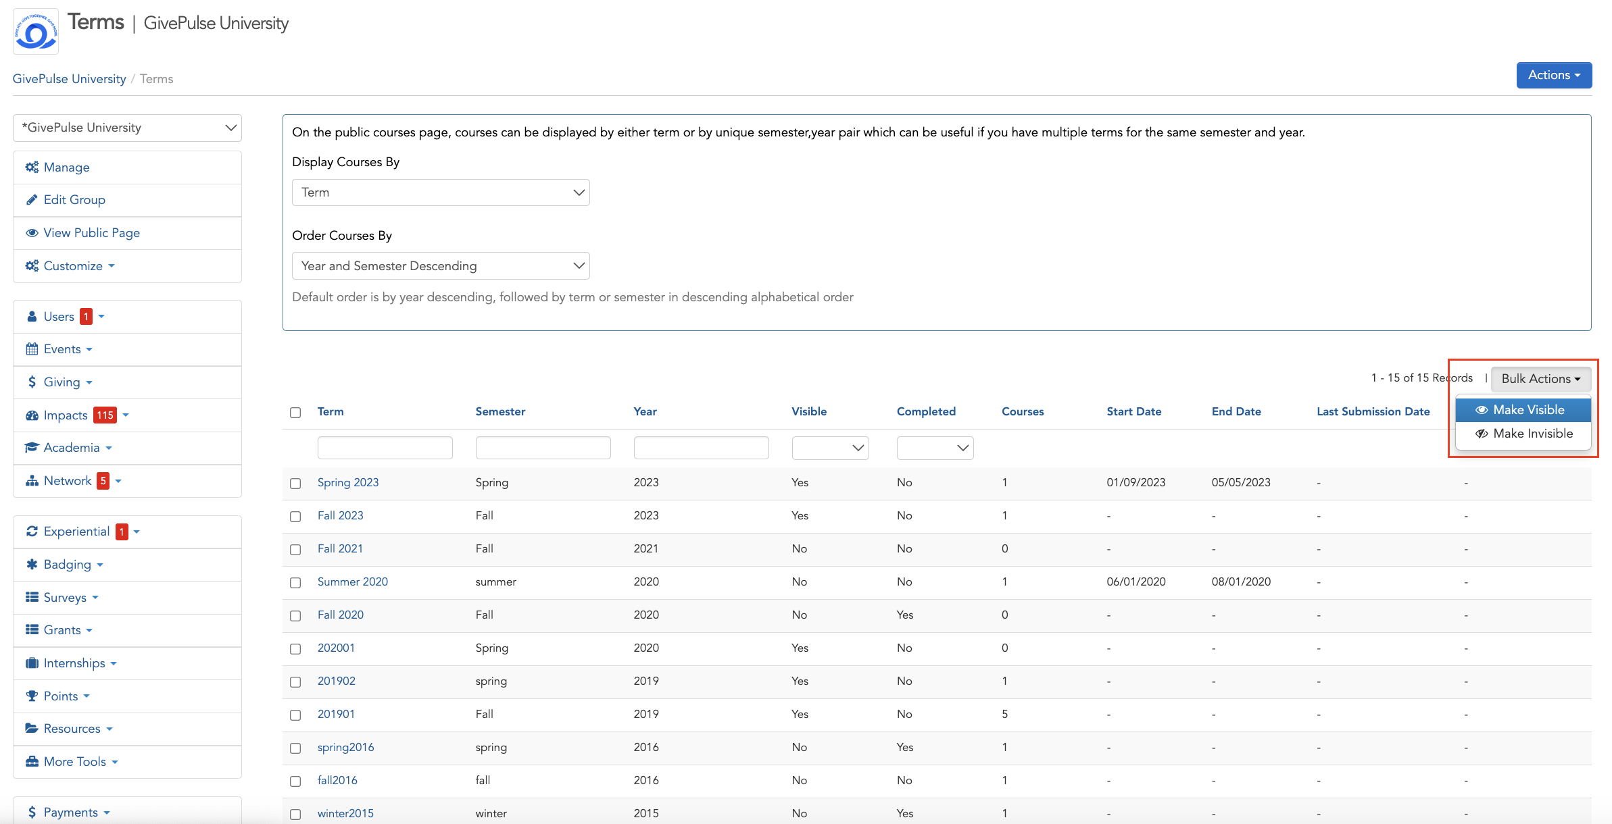The image size is (1612, 824).
Task: Click the Manage gears icon
Action: click(x=32, y=167)
